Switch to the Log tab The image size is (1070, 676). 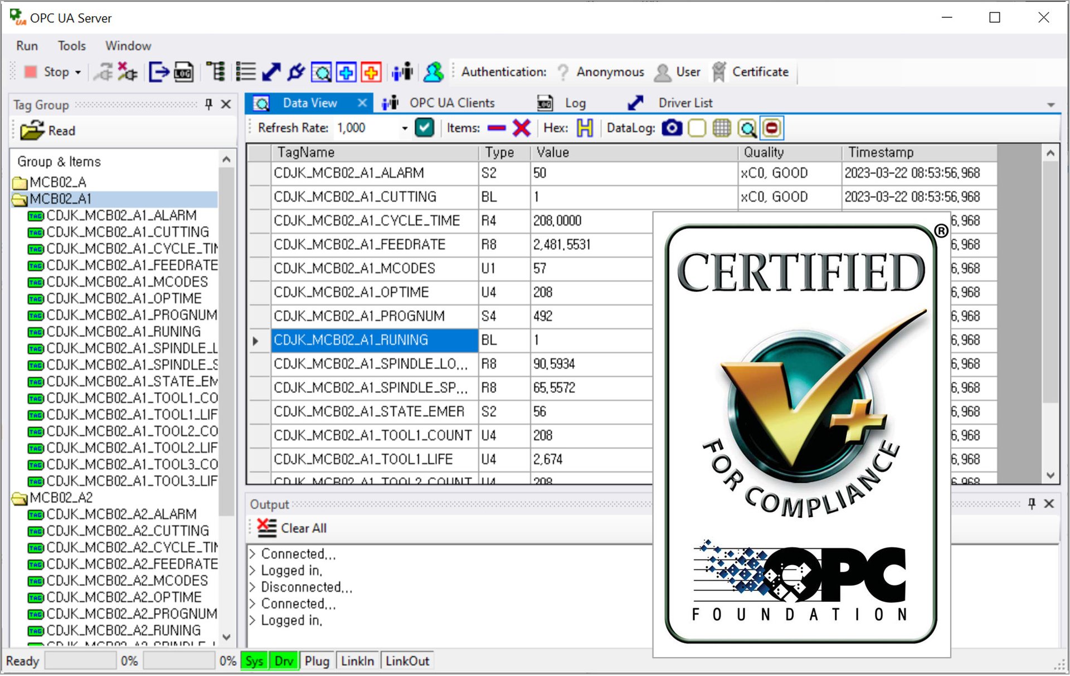(x=562, y=103)
